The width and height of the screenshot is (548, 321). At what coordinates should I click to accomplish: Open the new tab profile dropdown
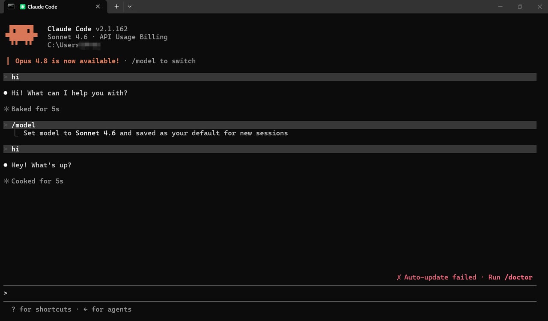130,7
